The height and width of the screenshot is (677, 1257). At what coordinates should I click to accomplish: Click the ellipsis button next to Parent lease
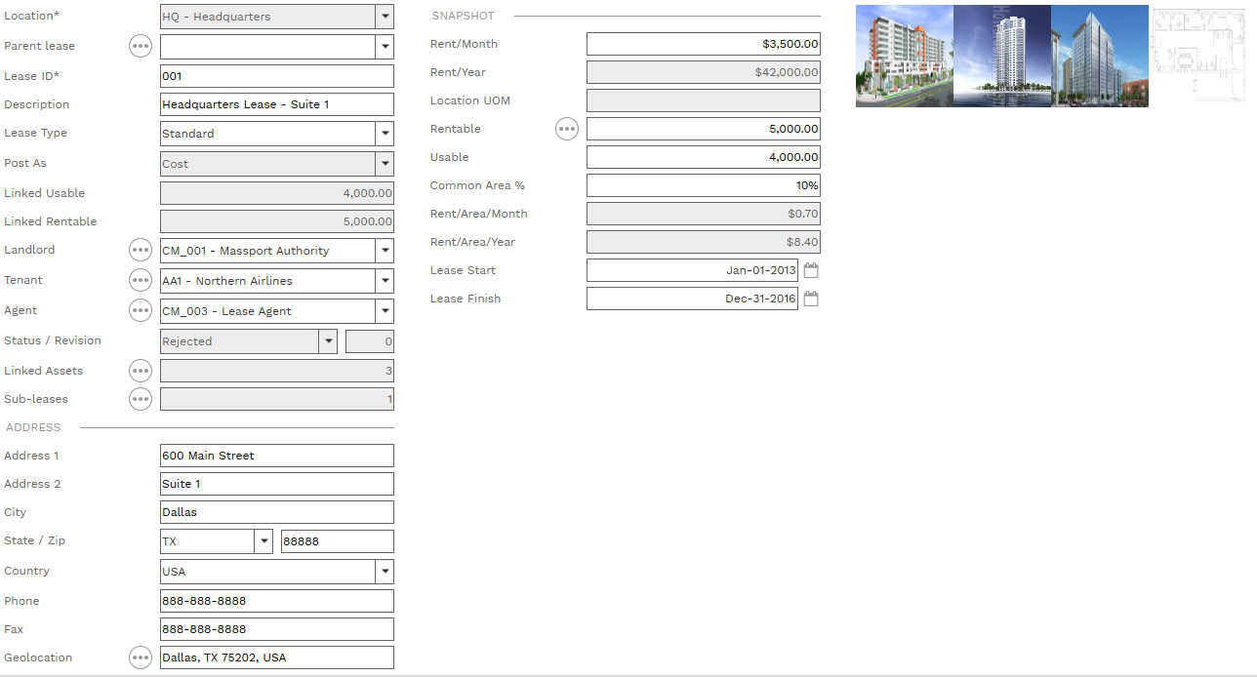click(141, 46)
